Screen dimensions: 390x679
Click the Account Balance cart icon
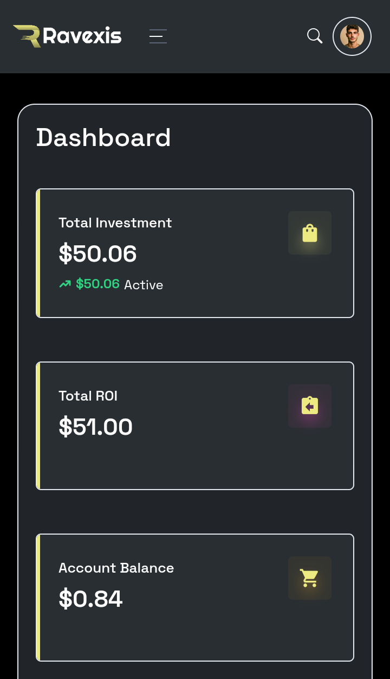310,578
